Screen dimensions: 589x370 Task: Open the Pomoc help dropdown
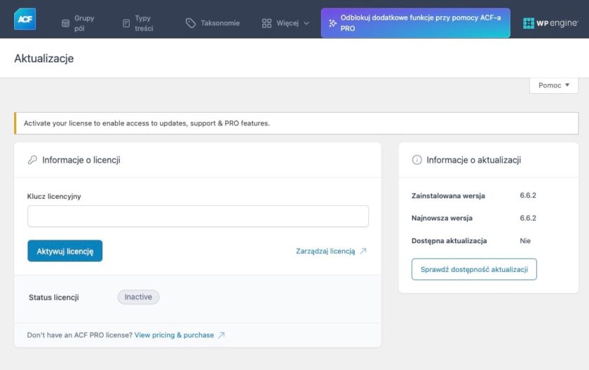[x=554, y=85]
